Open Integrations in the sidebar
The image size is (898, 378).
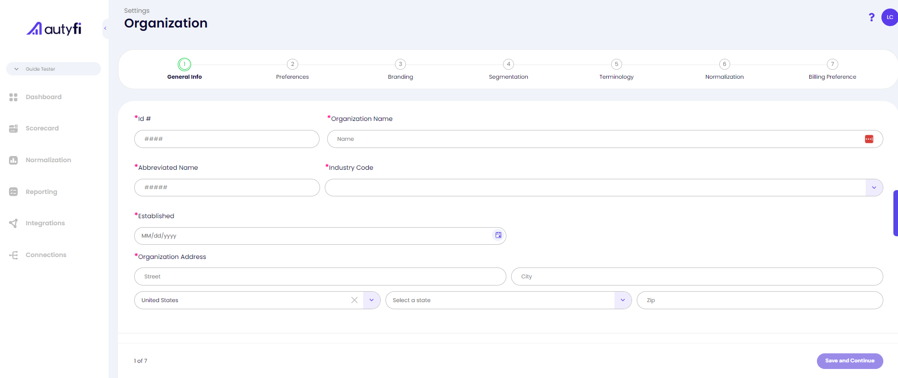(x=45, y=223)
